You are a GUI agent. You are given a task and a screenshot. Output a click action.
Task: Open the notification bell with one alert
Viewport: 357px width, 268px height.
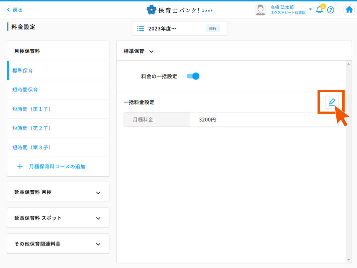pos(319,10)
